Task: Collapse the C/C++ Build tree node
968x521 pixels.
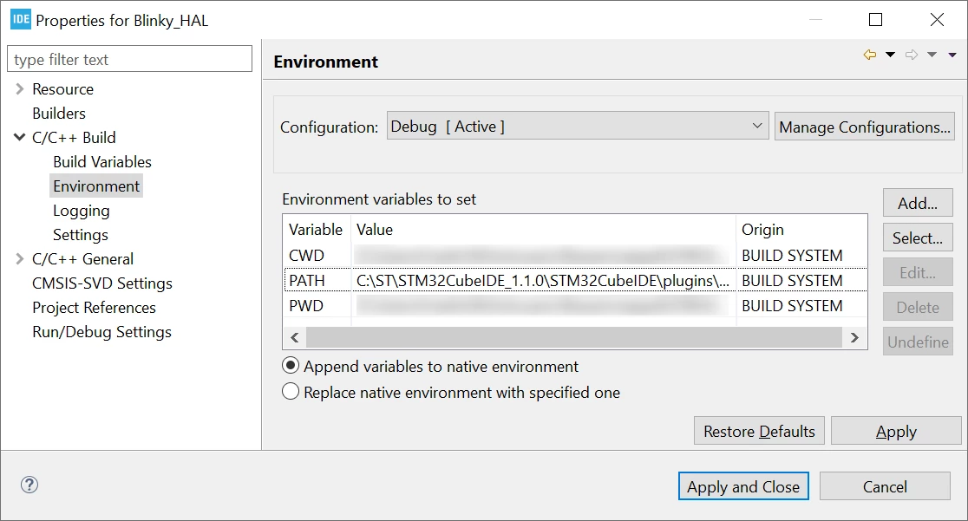Action: coord(19,137)
